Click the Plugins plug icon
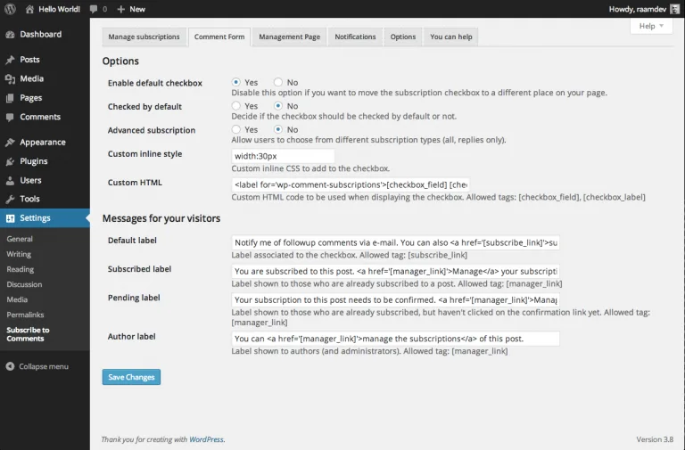Viewport: 685px width, 450px height. tap(10, 161)
